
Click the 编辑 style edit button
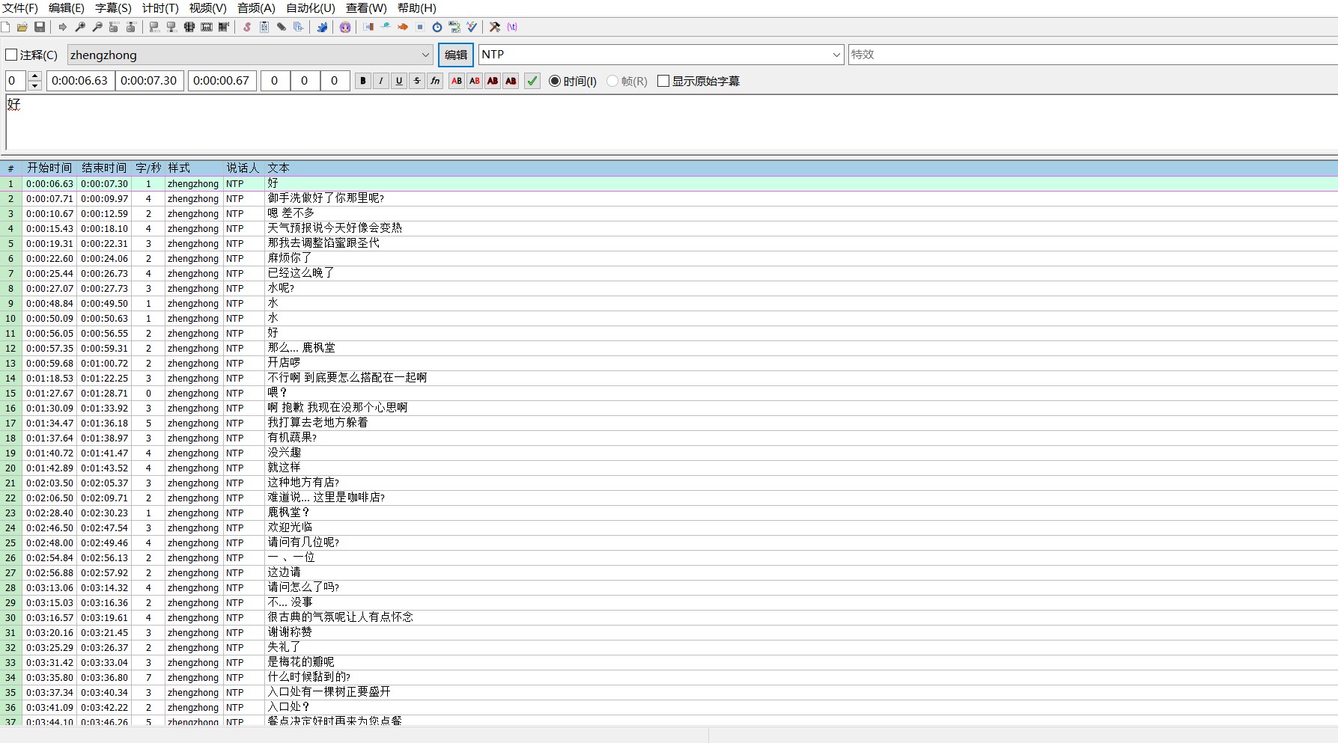[x=456, y=55]
